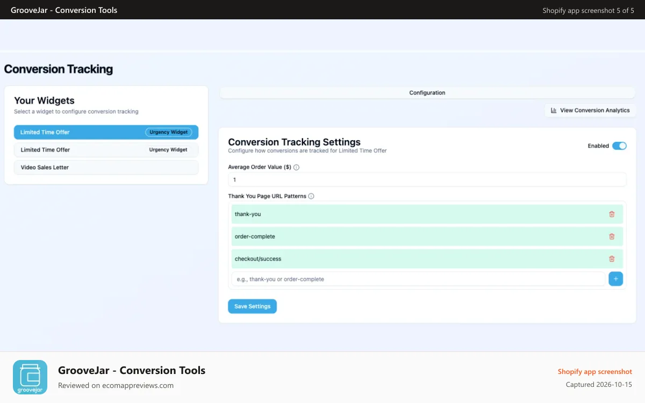This screenshot has width=645, height=403.
Task: Delete the order-complete URL pattern
Action: tap(612, 236)
